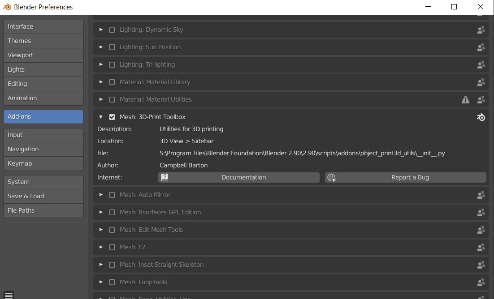Open the hamburger menu at bottom left

tap(9, 295)
